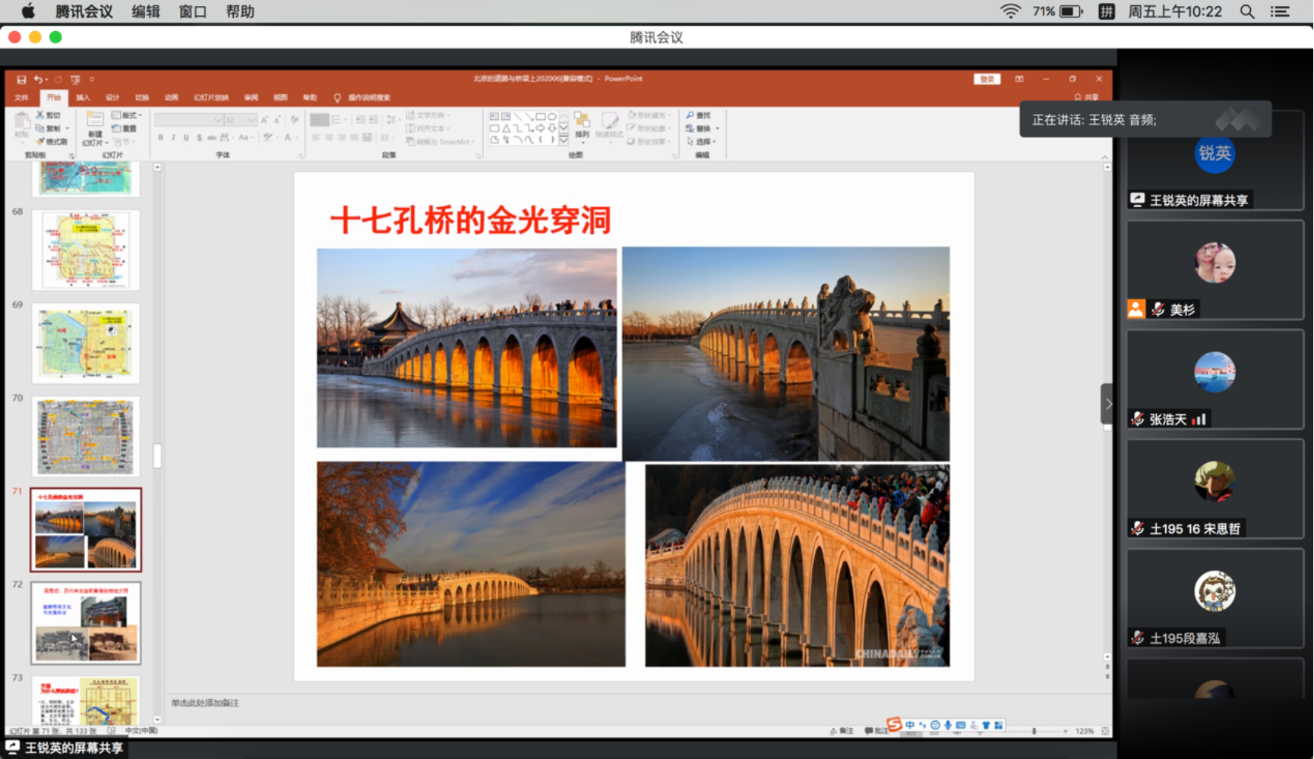Toggle Underline formatting button
This screenshot has width=1314, height=759.
coord(186,137)
